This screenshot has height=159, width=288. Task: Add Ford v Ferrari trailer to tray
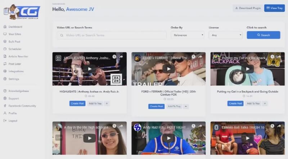[174, 107]
